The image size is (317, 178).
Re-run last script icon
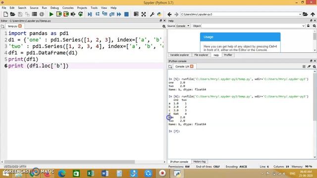pos(80,14)
